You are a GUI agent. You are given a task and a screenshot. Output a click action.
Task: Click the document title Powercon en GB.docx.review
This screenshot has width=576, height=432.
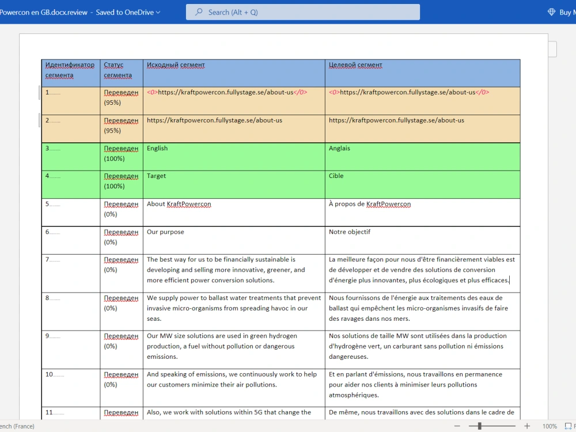pos(44,13)
